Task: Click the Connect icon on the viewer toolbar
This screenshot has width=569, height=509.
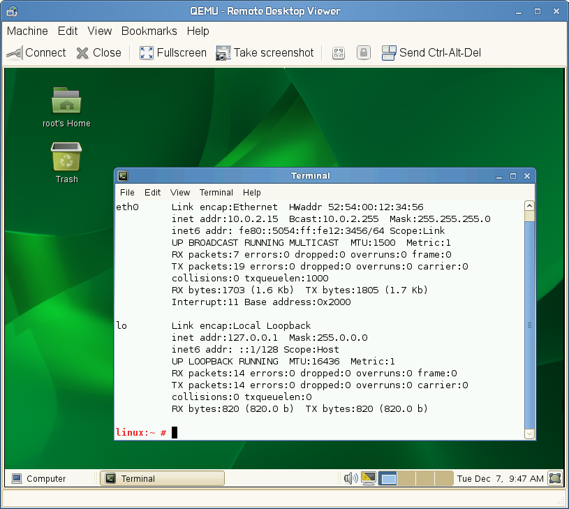Action: point(15,52)
